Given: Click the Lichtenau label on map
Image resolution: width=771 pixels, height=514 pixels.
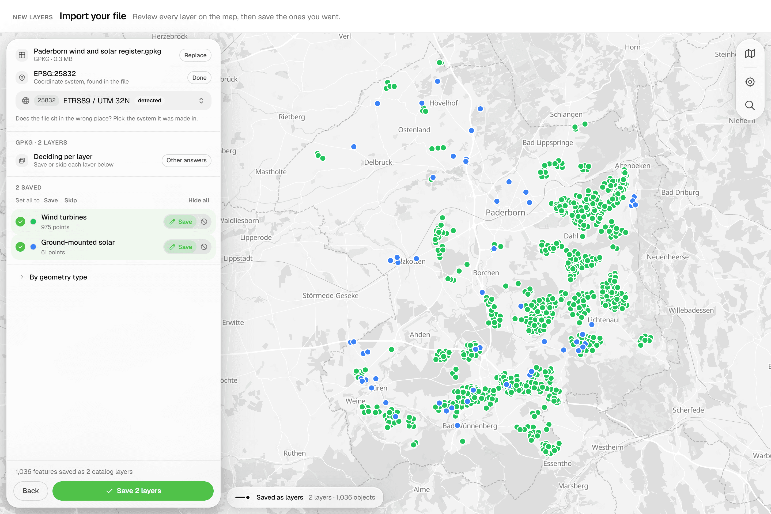Looking at the screenshot, I should pos(603,320).
